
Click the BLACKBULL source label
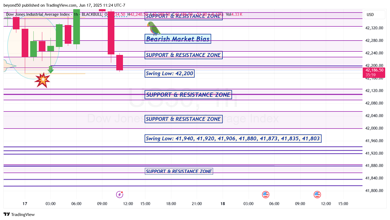point(92,14)
